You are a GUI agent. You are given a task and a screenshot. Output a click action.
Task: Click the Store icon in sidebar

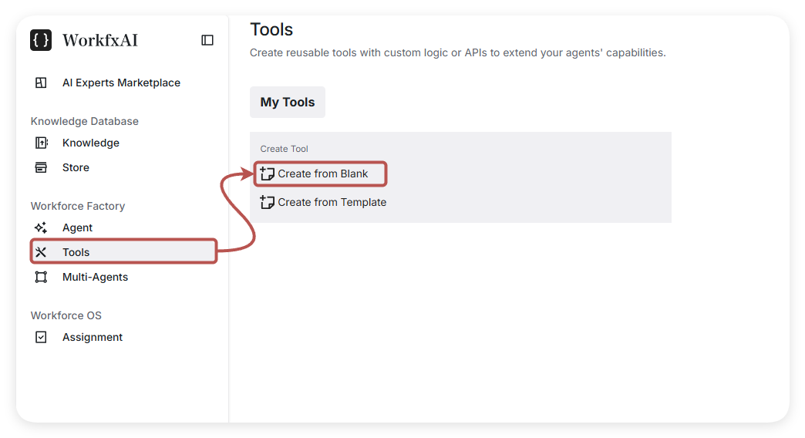coord(42,167)
